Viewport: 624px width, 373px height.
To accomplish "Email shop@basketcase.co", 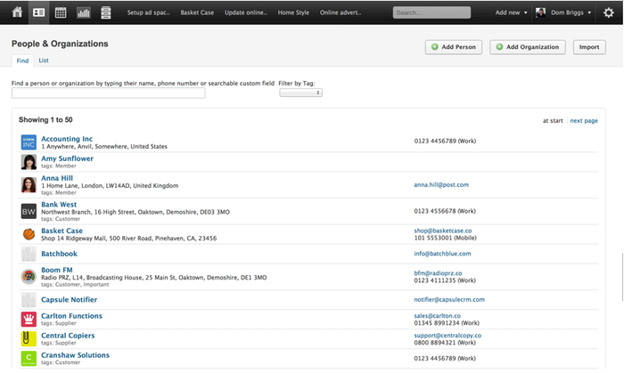I will [x=443, y=231].
